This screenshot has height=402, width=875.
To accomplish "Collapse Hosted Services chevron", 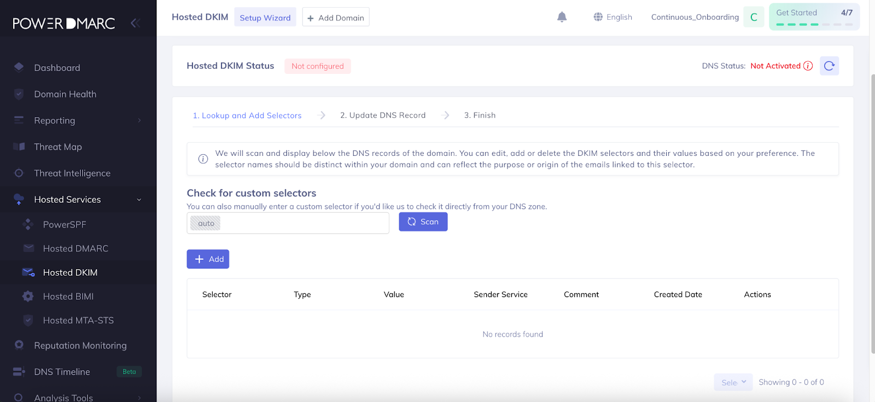I will point(139,200).
